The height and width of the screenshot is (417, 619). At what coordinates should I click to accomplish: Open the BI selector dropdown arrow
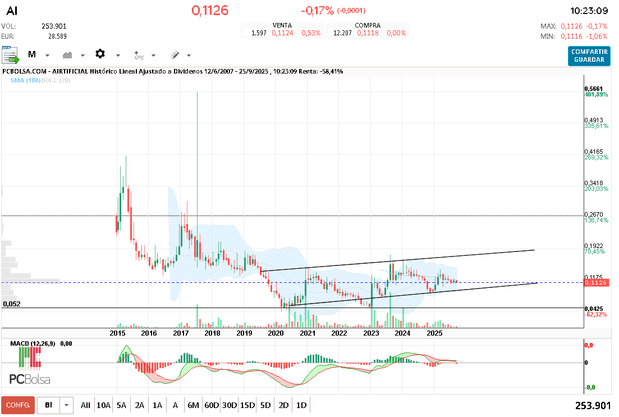coord(67,405)
